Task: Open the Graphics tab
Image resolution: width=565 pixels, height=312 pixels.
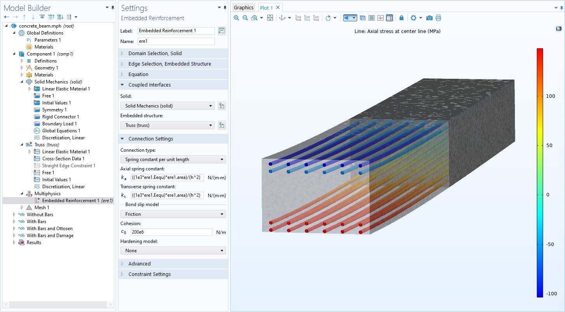Action: (x=243, y=7)
